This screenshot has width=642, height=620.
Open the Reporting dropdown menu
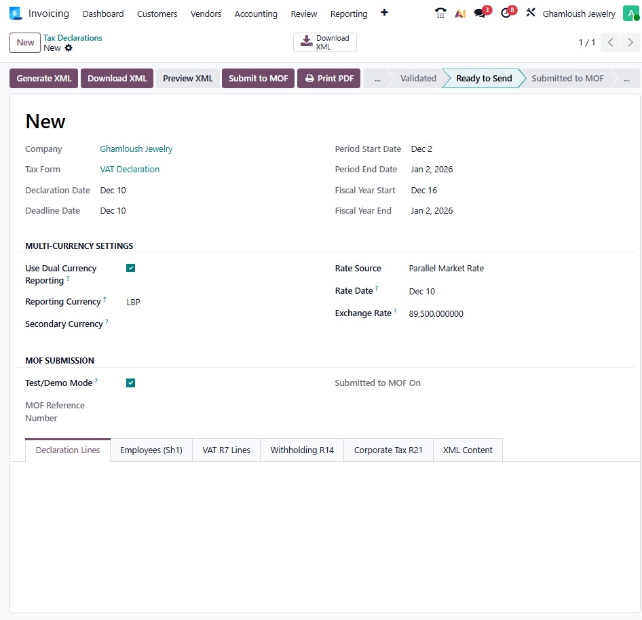pos(349,14)
